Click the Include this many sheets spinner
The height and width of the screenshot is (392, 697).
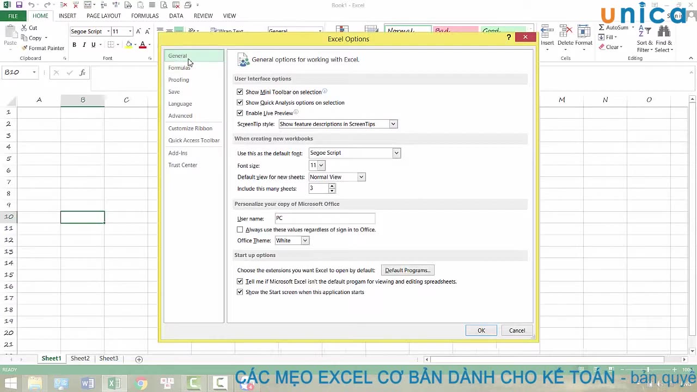click(332, 188)
